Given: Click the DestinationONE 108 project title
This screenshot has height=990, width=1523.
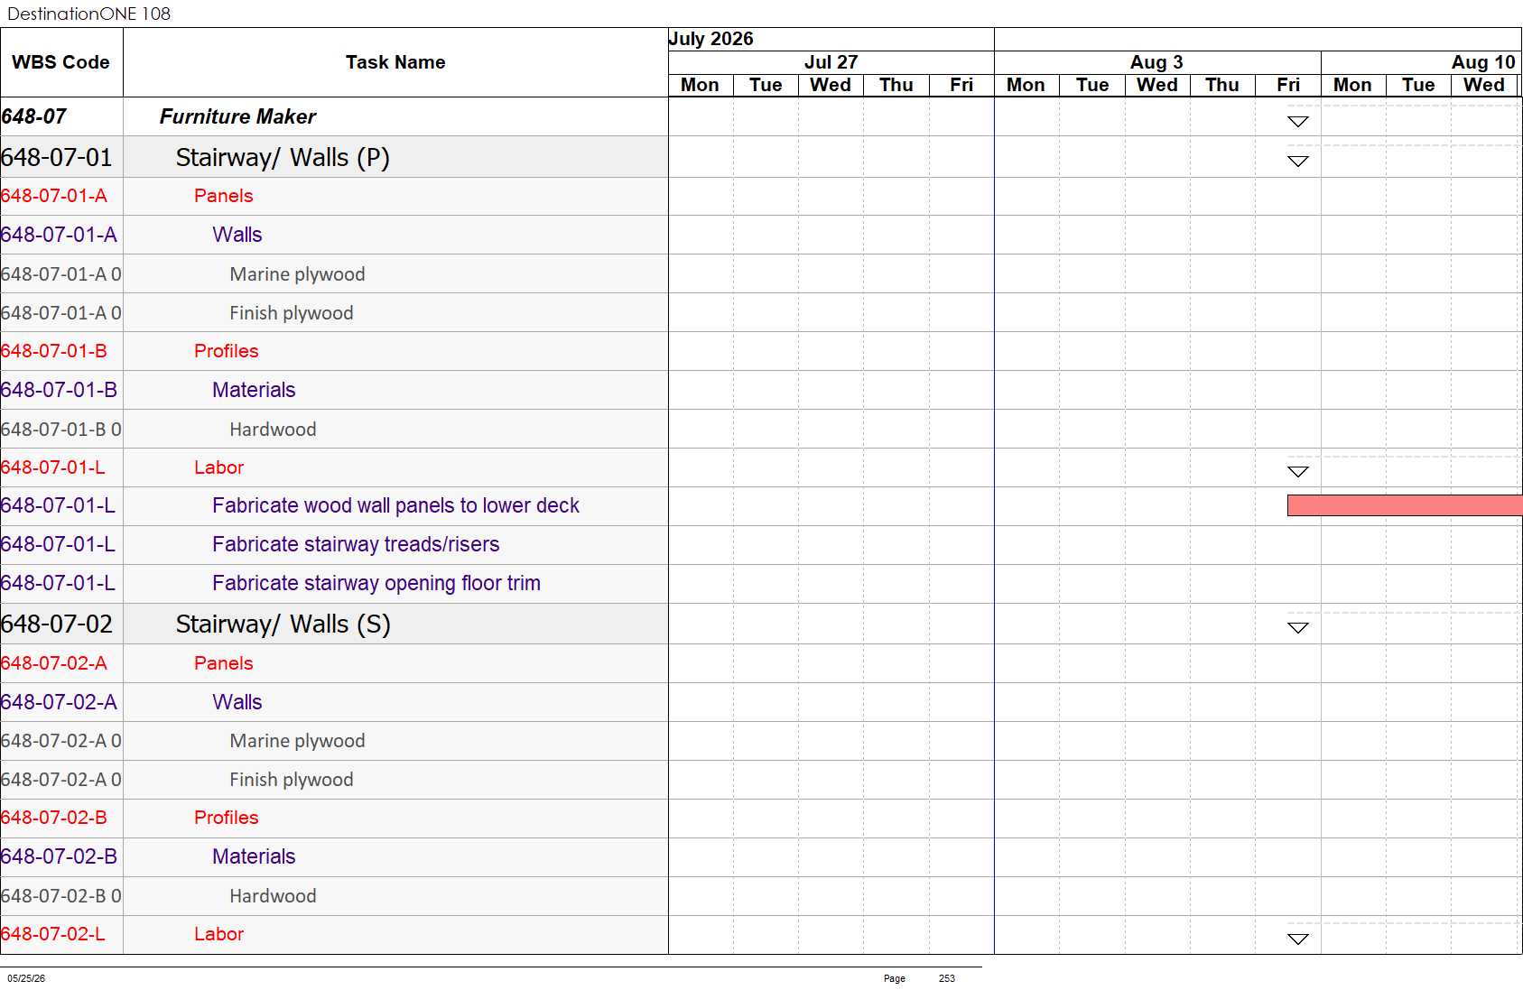Looking at the screenshot, I should point(88,14).
